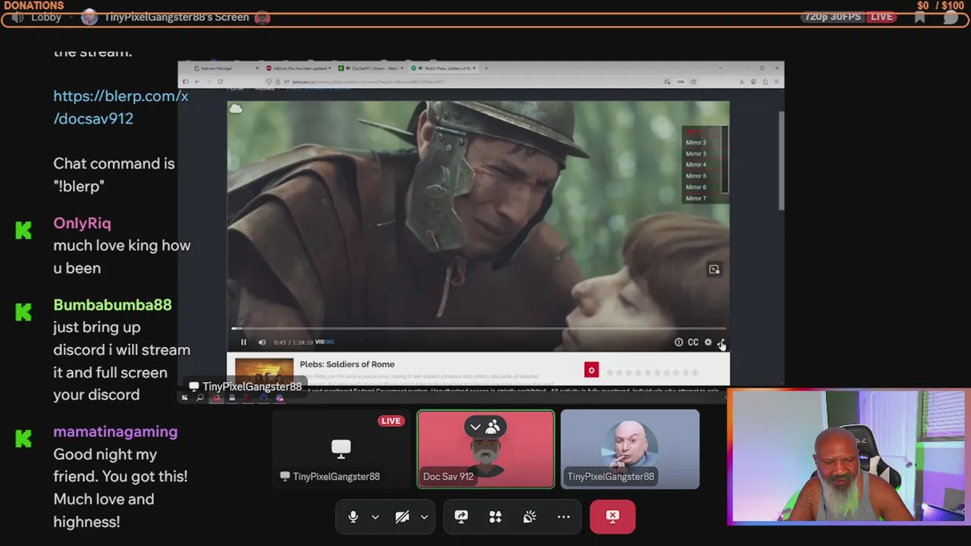The width and height of the screenshot is (971, 546).
Task: Open the soundboard icon
Action: point(529,516)
